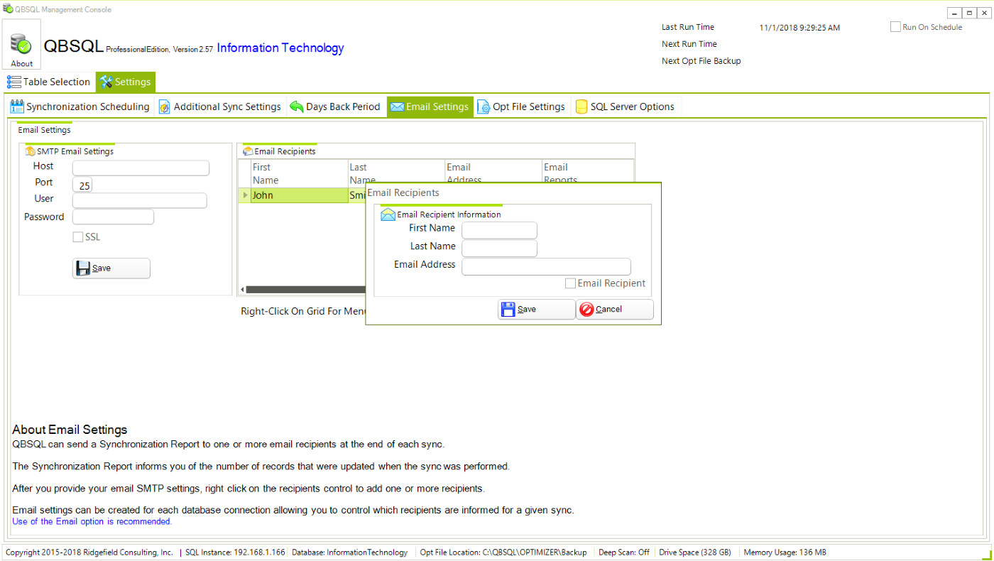Click the Email Reports column header
The image size is (994, 561).
tap(587, 173)
